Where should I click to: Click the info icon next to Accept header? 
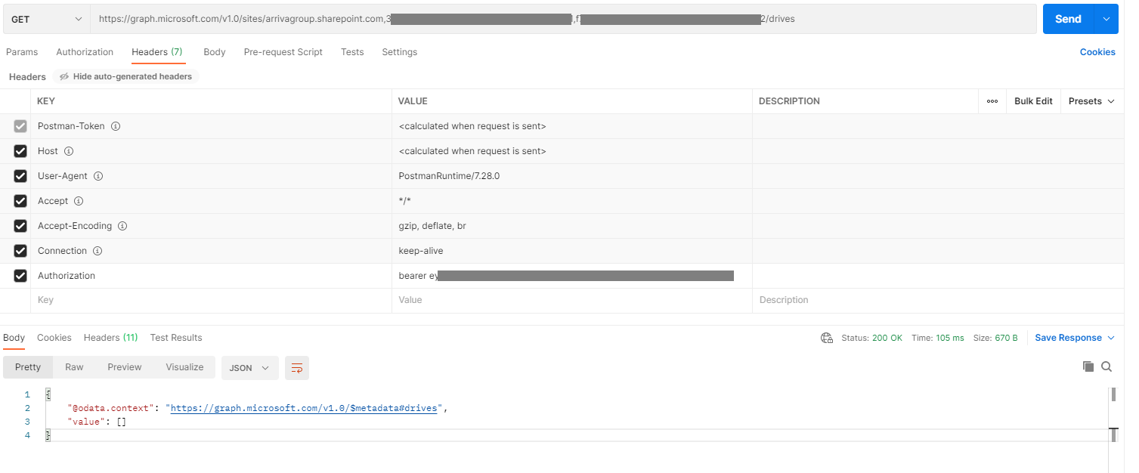(x=79, y=201)
